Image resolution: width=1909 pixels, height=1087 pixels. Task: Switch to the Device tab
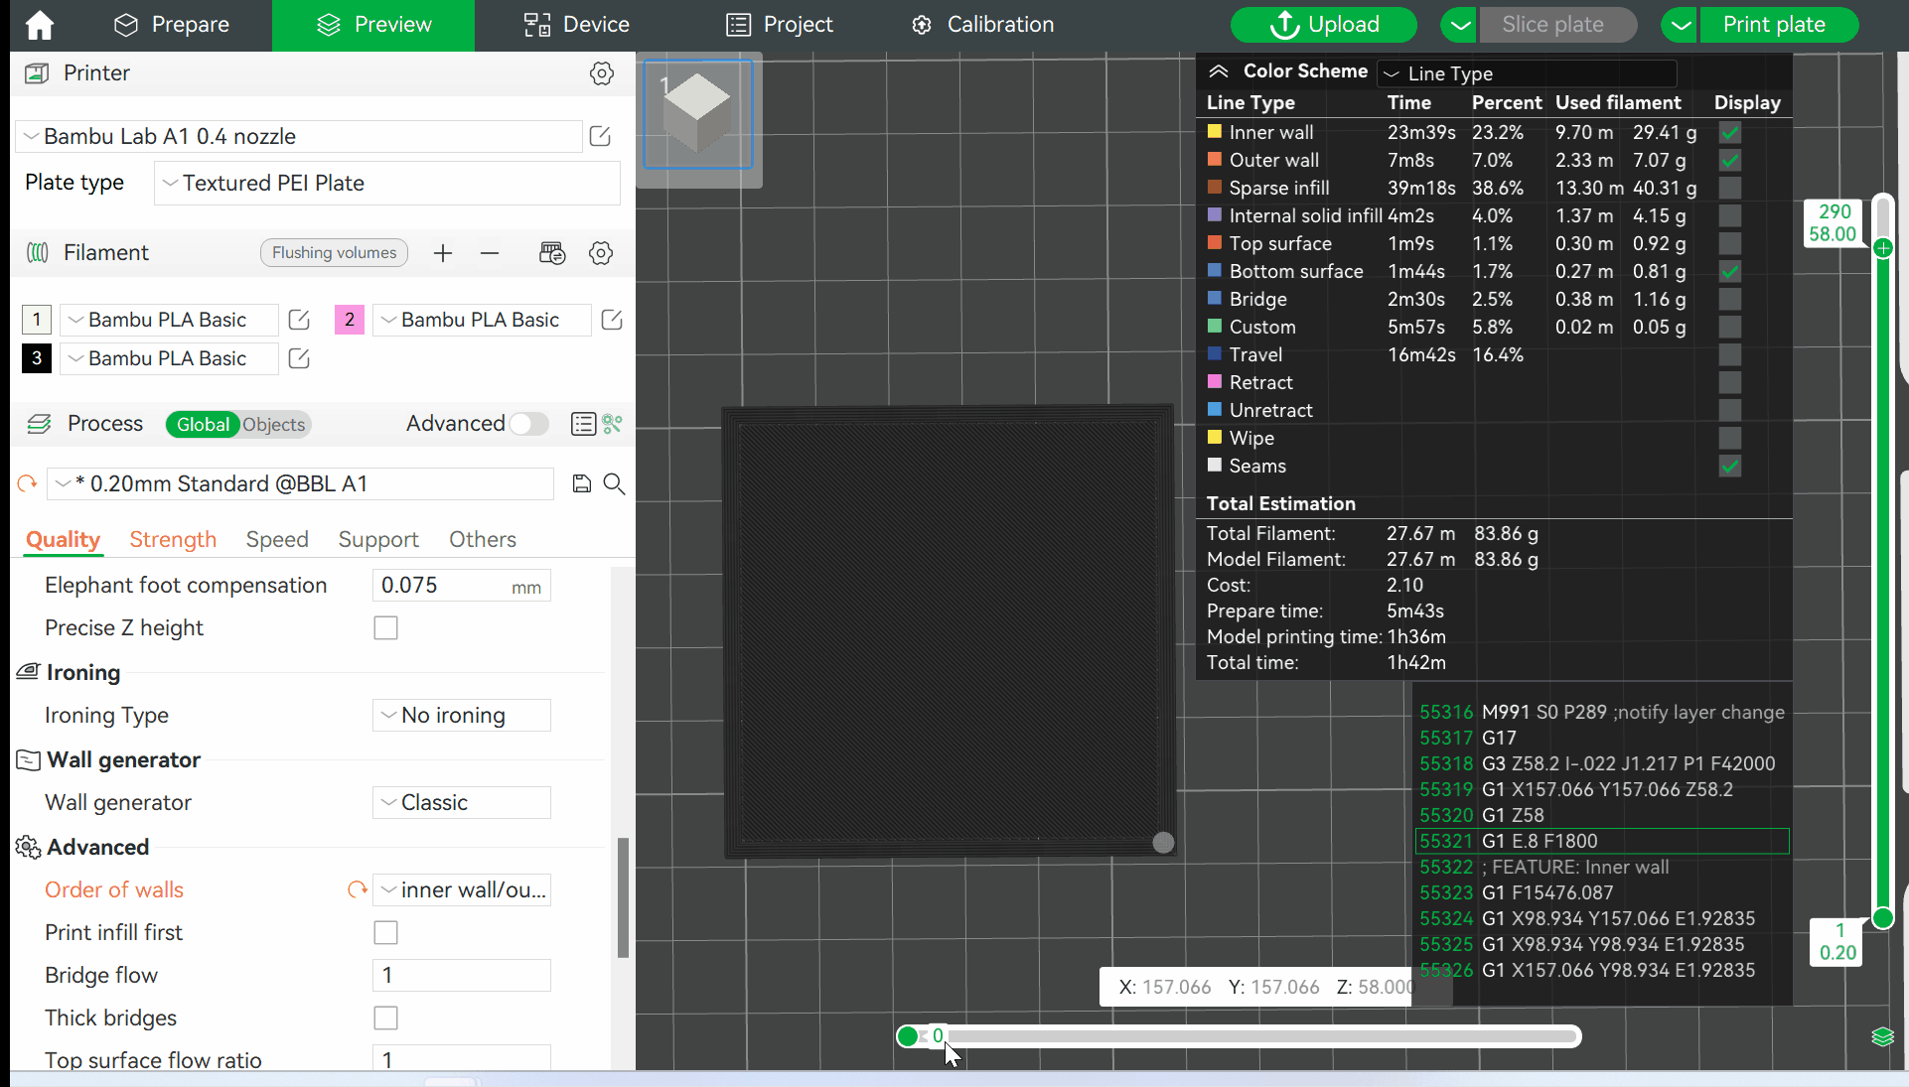tap(577, 25)
